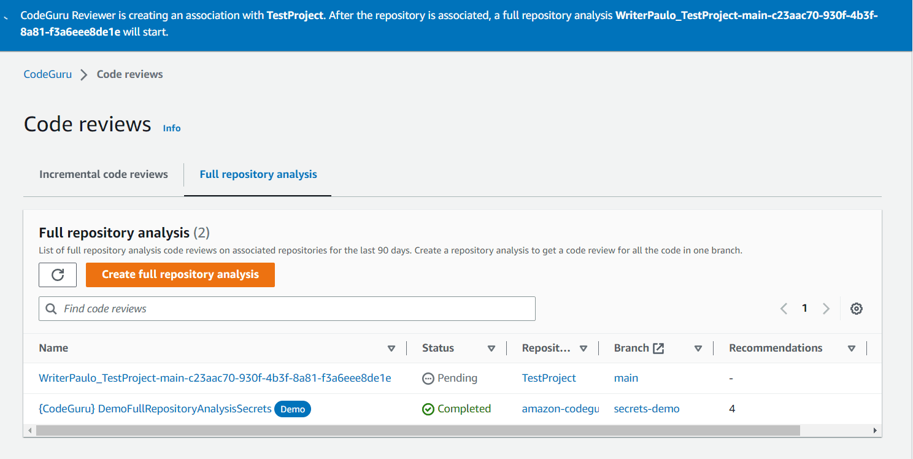The image size is (913, 459).
Task: Click the Pending status icon
Action: [428, 378]
